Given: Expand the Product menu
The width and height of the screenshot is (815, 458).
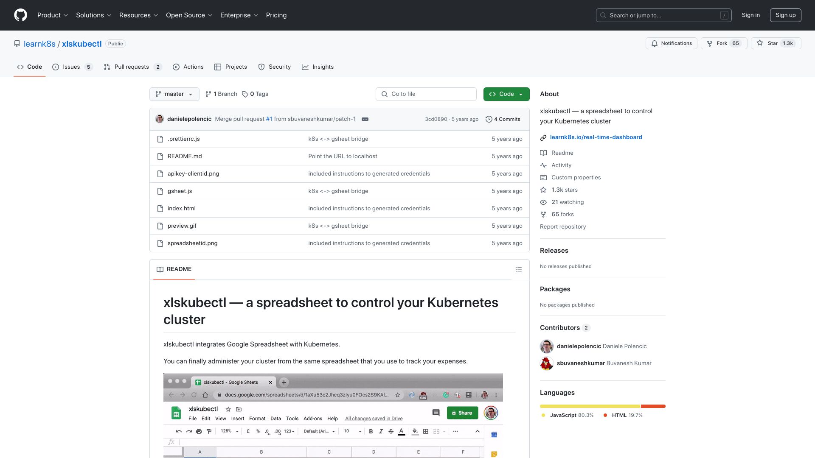Looking at the screenshot, I should point(53,15).
